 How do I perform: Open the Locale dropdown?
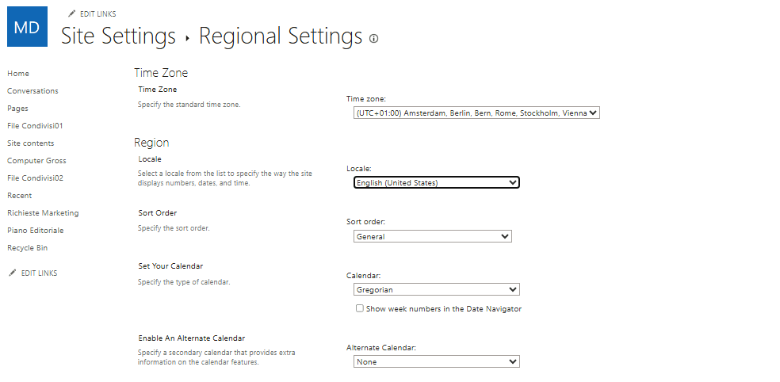[437, 182]
